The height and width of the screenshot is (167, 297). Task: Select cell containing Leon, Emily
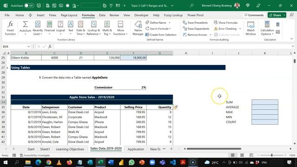[54, 112]
